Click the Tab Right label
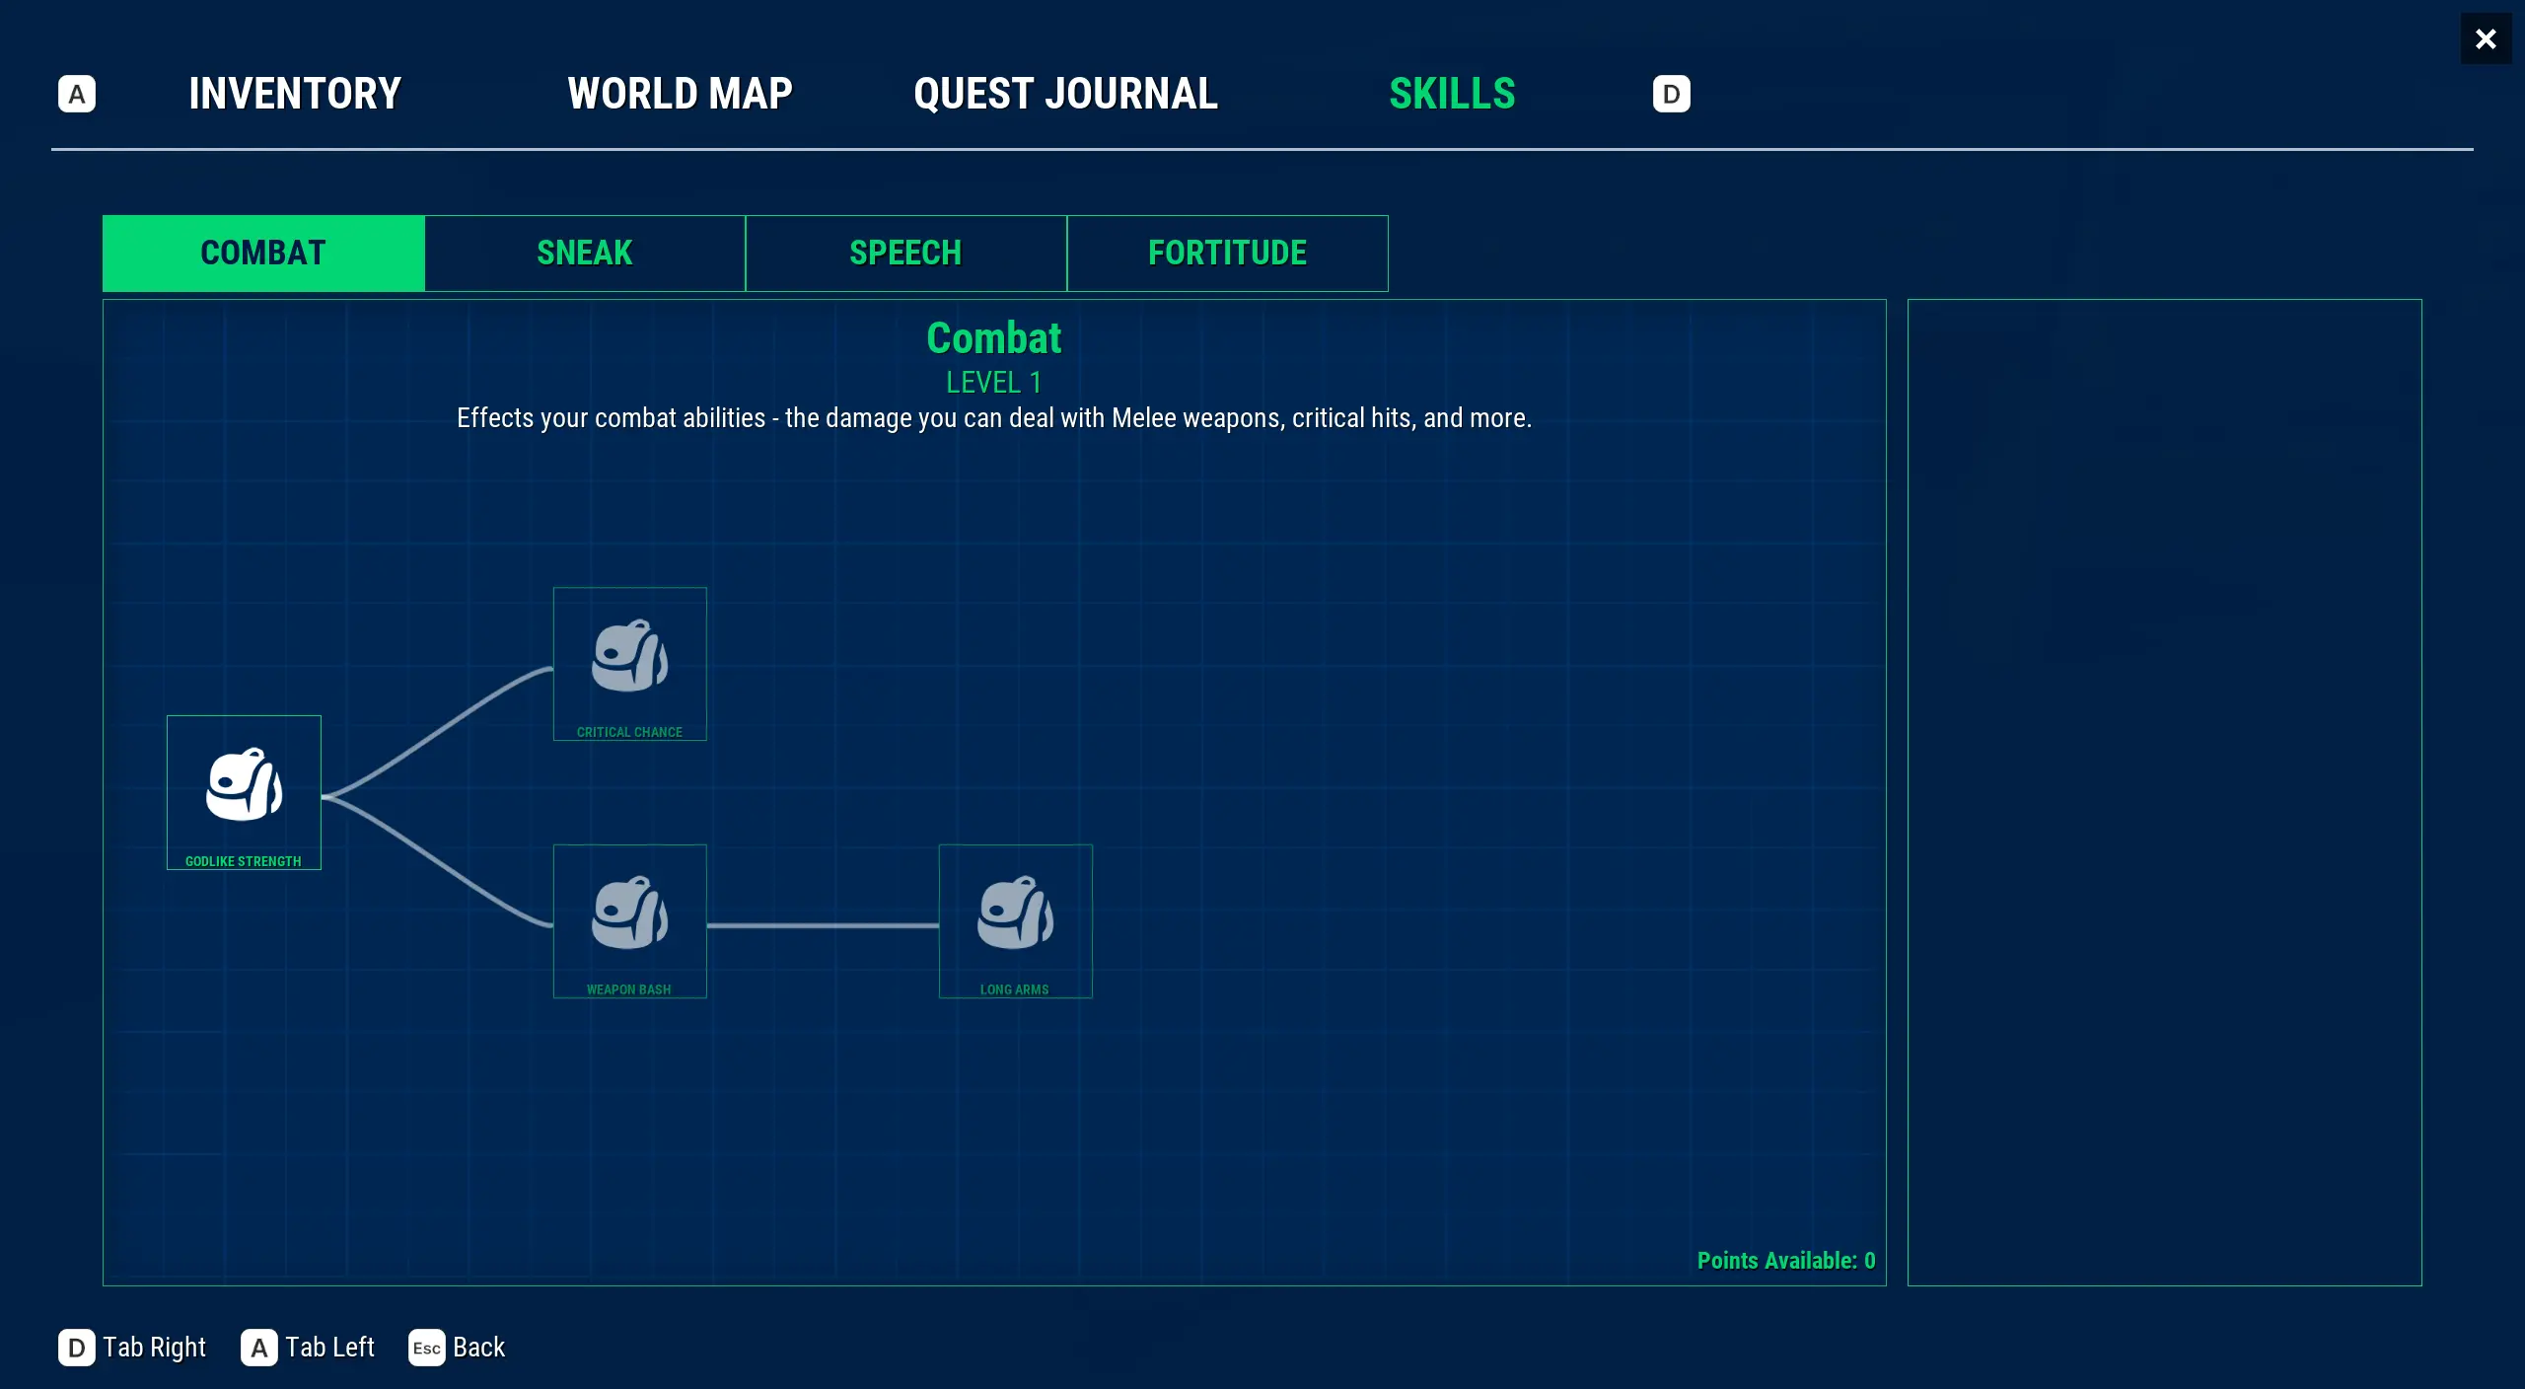 (155, 1348)
